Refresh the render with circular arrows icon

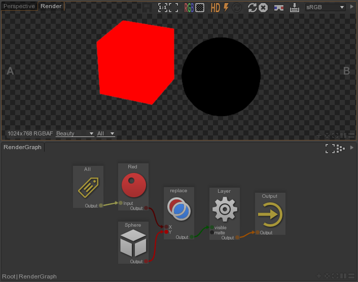click(x=252, y=8)
